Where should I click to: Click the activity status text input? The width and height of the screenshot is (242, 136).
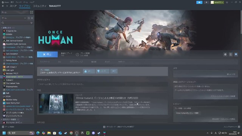click(x=102, y=84)
